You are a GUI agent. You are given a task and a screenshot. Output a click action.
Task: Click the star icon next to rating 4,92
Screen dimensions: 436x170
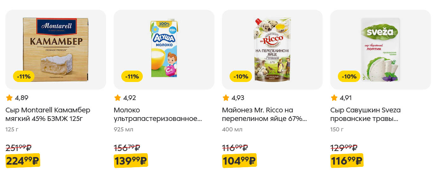tap(117, 98)
